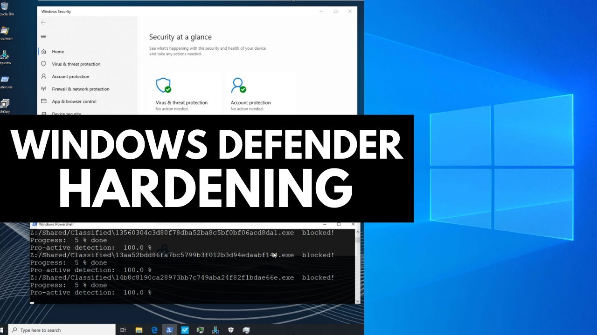Click the 13aa52bdd86fa7bc blocked line in PowerShell
This screenshot has width=597, height=335.
pyautogui.click(x=182, y=255)
